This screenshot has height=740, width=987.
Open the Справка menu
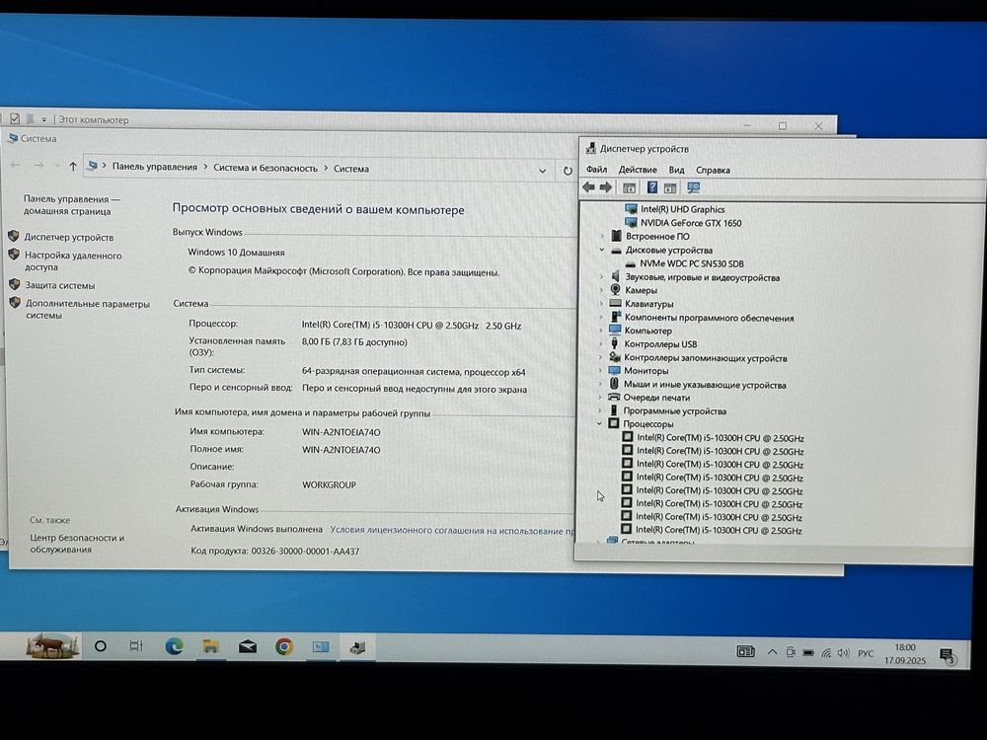coord(713,170)
